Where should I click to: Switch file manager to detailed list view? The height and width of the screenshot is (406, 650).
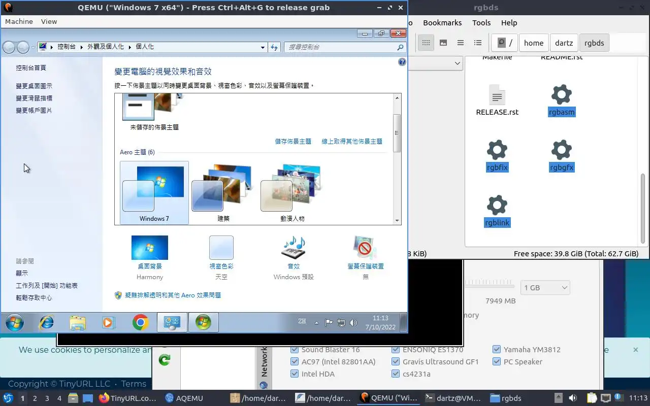tap(478, 43)
